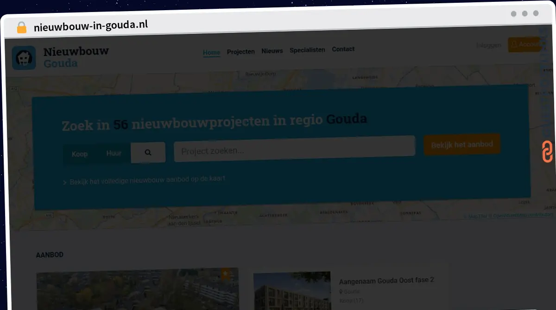This screenshot has width=556, height=310.
Task: Click the Nieuwbouw Gouda logo icon
Action: tap(24, 58)
